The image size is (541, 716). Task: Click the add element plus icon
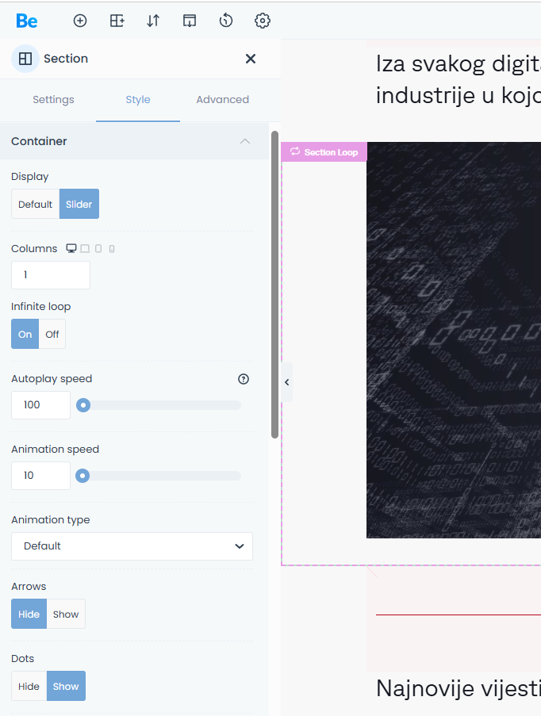tap(80, 21)
